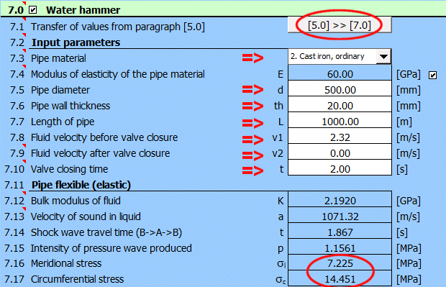Select the length of pipe value 1000.00
This screenshot has height=287, width=446.
point(340,122)
